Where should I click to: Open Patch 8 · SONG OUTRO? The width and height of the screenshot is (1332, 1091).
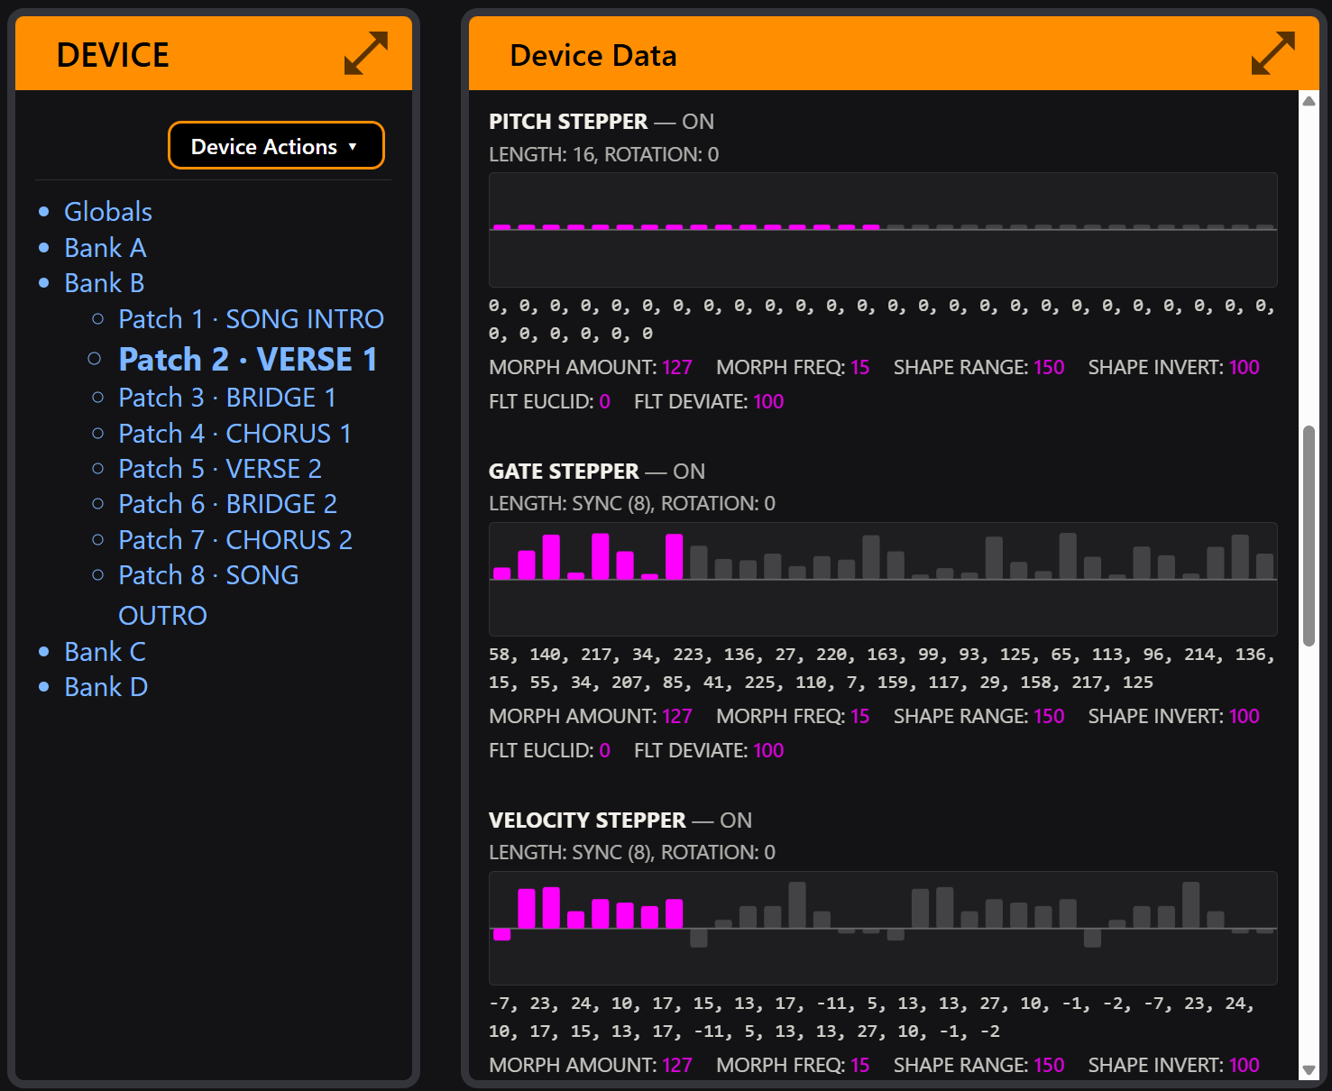[x=208, y=594]
